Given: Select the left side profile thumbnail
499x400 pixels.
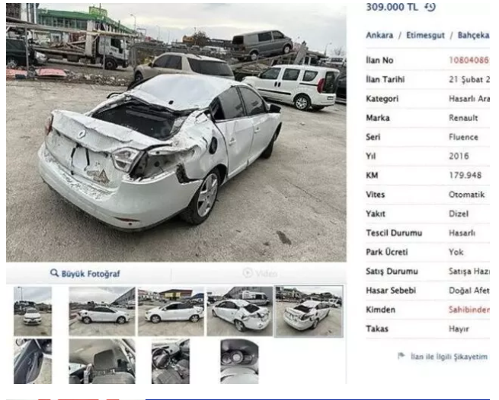Looking at the screenshot, I should [x=102, y=311].
